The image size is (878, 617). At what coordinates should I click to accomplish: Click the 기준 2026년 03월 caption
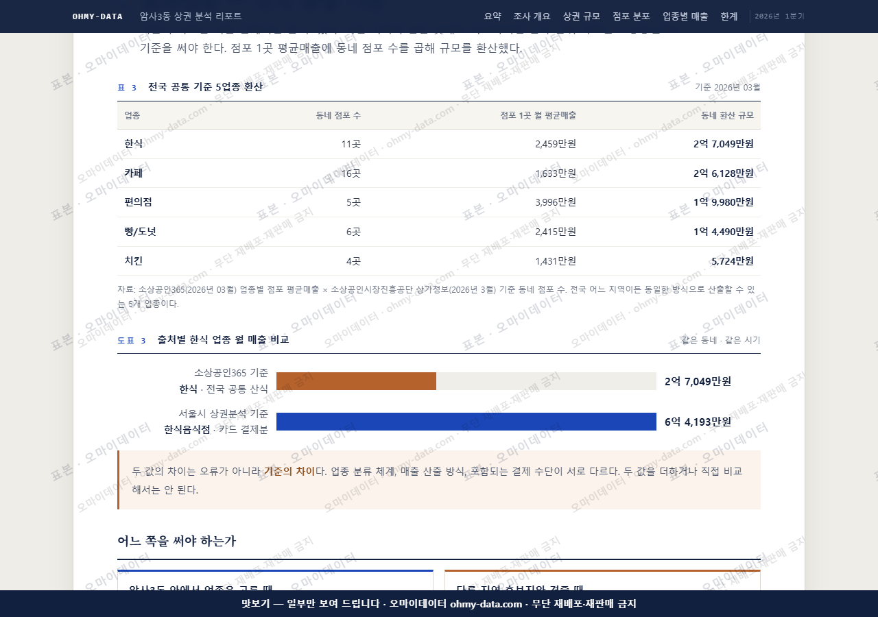tap(728, 87)
